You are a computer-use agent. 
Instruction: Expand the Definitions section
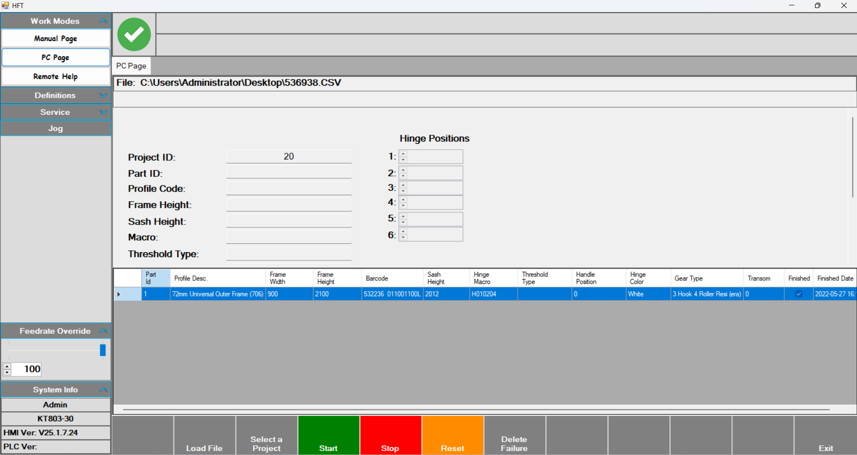pos(103,96)
